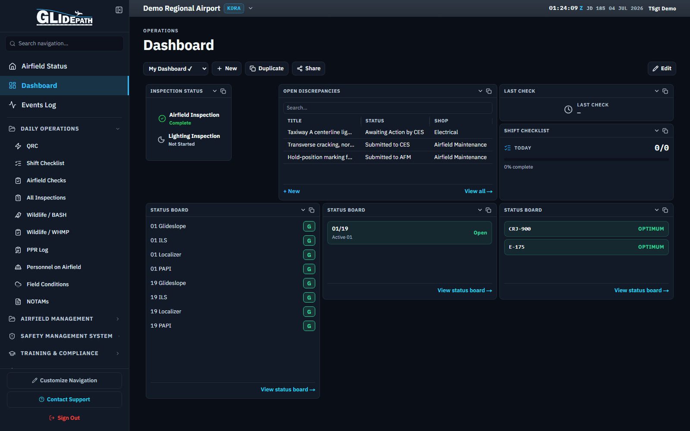Expand Airfield Management section
The height and width of the screenshot is (431, 690).
pyautogui.click(x=64, y=319)
